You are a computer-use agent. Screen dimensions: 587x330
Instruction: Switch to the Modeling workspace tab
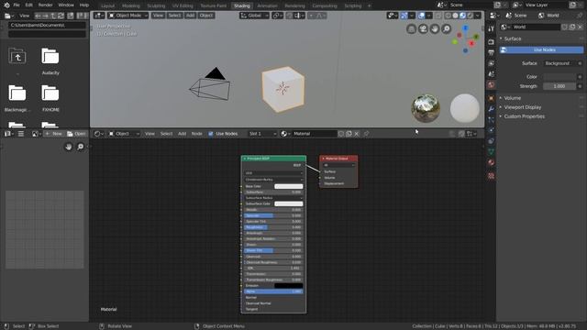click(131, 6)
